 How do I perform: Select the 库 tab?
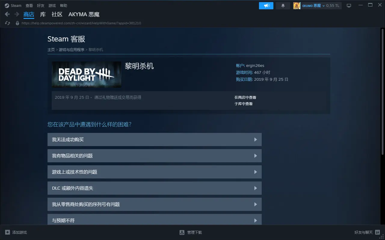[x=43, y=14]
